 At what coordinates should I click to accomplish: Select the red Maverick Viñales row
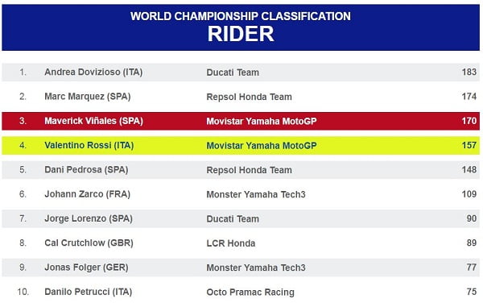241,121
